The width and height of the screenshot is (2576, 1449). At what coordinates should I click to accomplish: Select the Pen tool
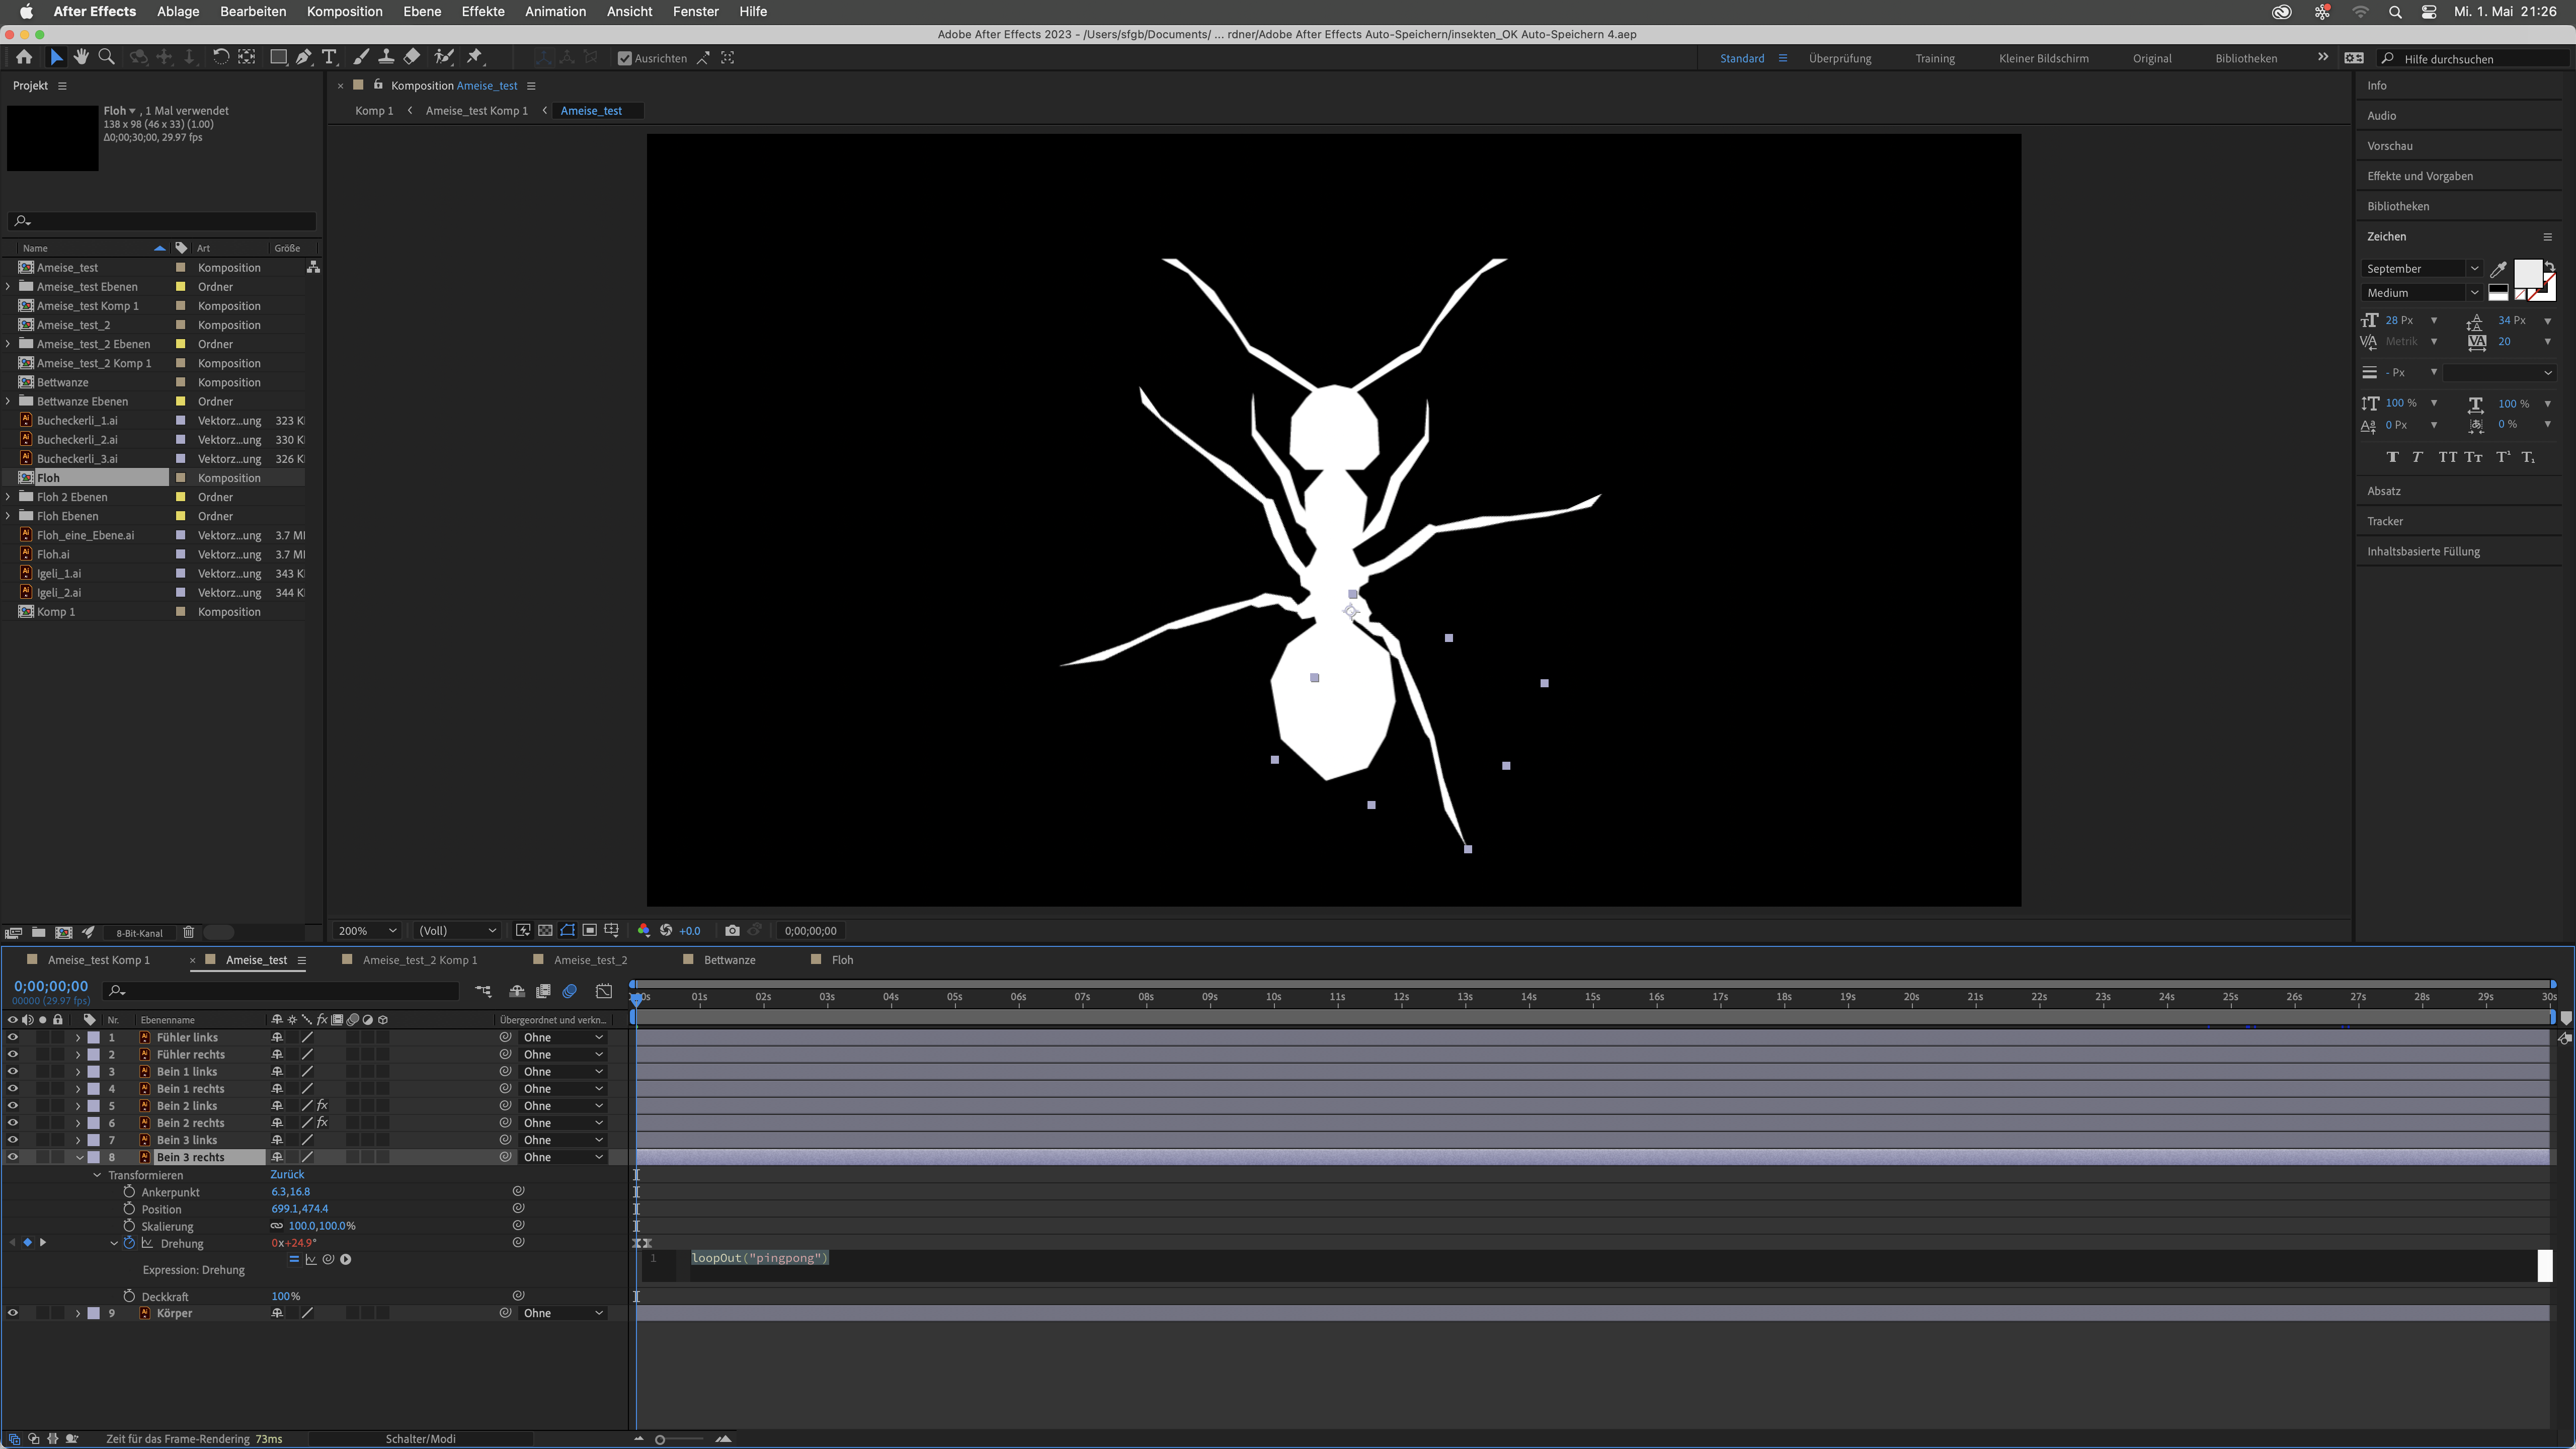[x=303, y=57]
